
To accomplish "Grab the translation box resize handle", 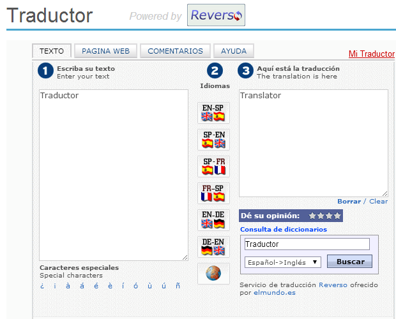I will tap(385, 194).
